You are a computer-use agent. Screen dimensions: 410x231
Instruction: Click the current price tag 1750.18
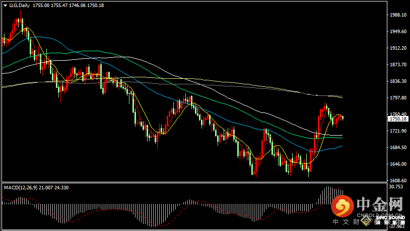(x=398, y=119)
